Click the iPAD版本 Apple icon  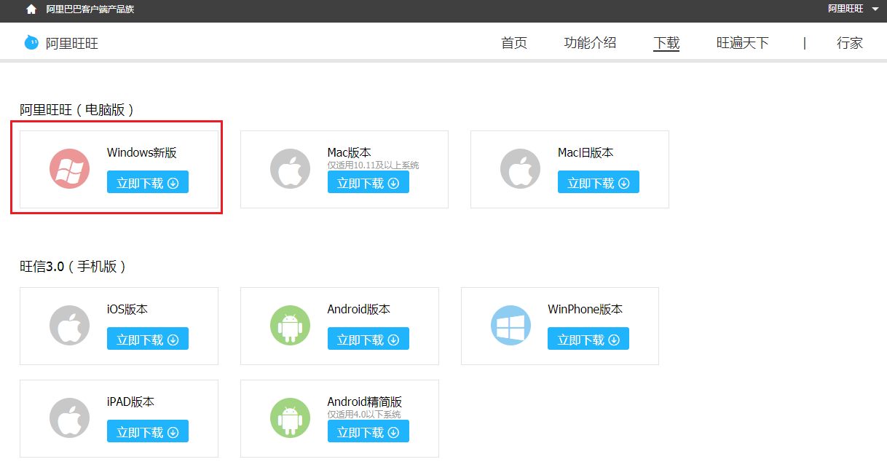70,418
